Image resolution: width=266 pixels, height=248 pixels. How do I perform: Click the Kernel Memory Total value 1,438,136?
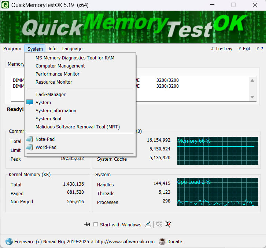click(73, 184)
